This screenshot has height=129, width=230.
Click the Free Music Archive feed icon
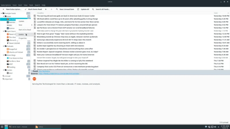pyautogui.click(x=8, y=58)
